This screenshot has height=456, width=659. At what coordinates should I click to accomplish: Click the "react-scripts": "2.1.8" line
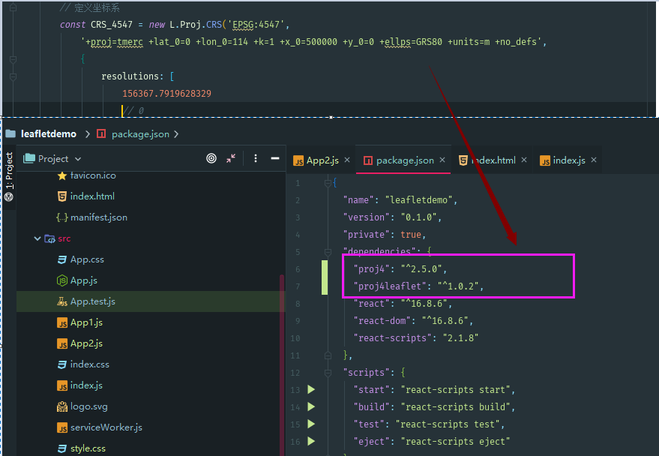pos(416,338)
